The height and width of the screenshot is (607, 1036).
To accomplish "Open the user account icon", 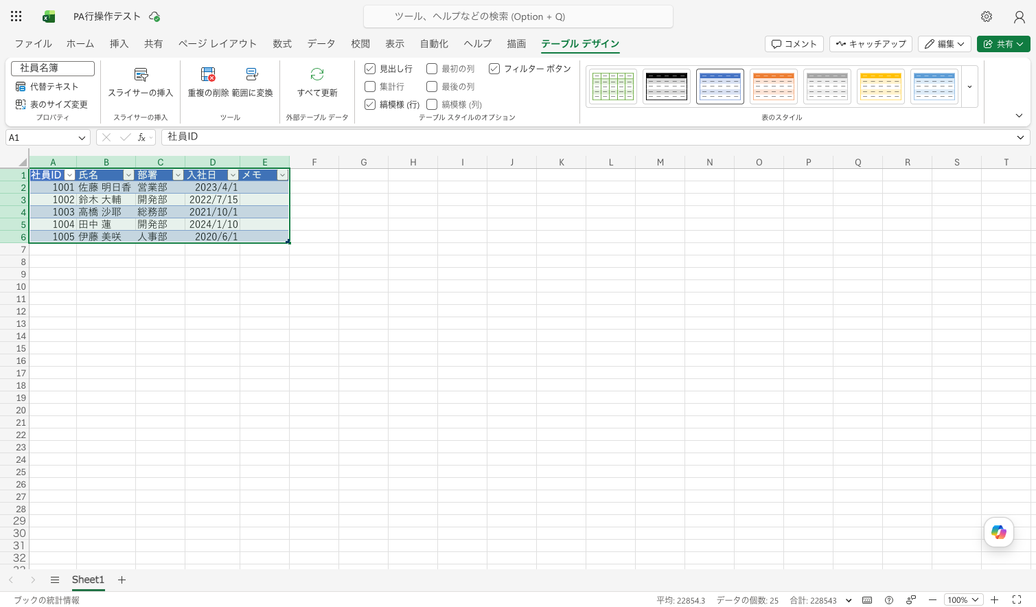I will 1020,16.
